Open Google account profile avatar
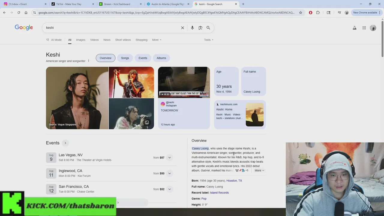 click(373, 28)
